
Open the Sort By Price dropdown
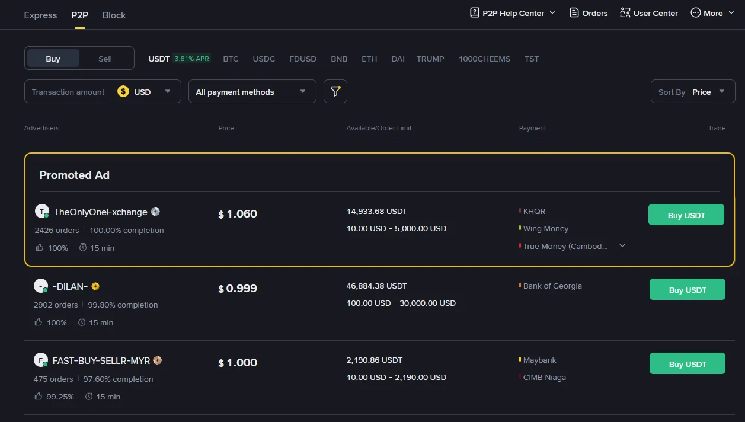point(692,91)
